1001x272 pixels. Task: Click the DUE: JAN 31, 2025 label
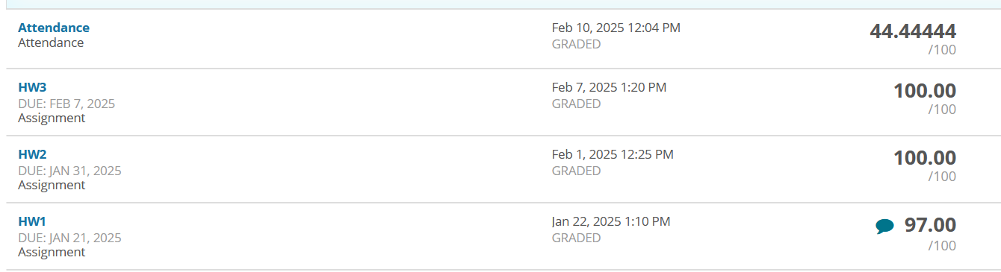69,171
